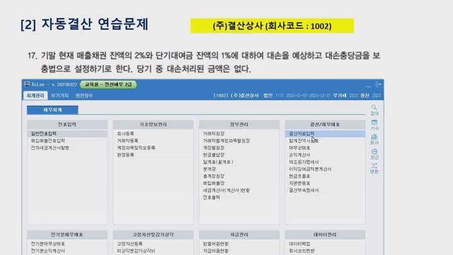Open 받을어음현황 item
The image size is (453, 255).
pyautogui.click(x=216, y=244)
